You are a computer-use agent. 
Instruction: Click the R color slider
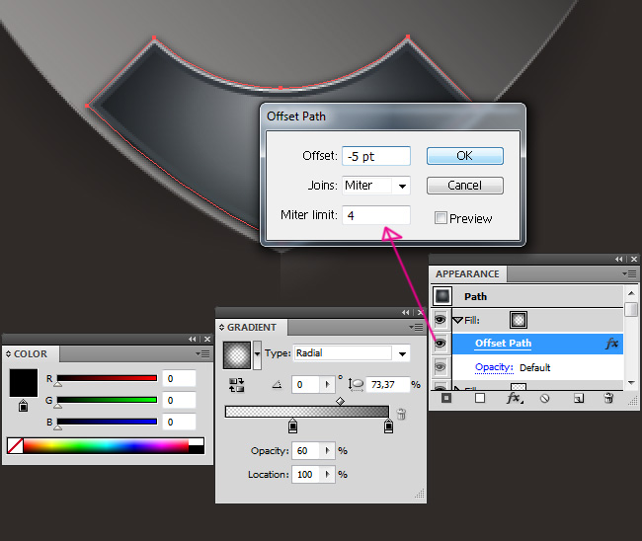click(107, 378)
